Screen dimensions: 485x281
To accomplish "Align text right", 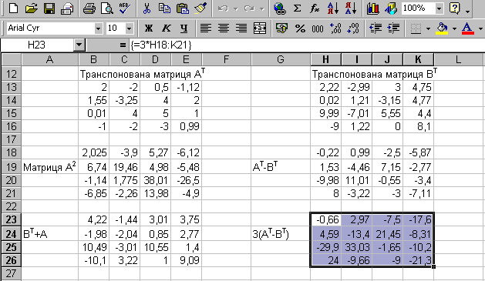I will click(x=241, y=28).
